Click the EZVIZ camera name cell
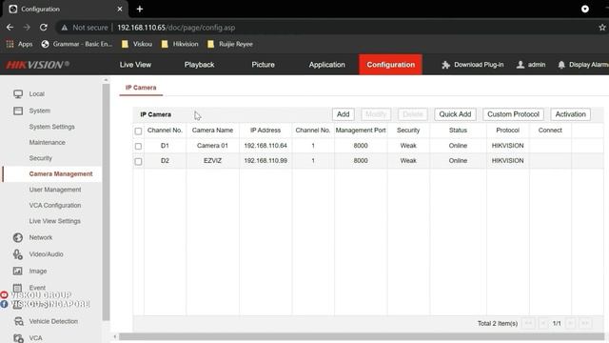 pyautogui.click(x=212, y=161)
